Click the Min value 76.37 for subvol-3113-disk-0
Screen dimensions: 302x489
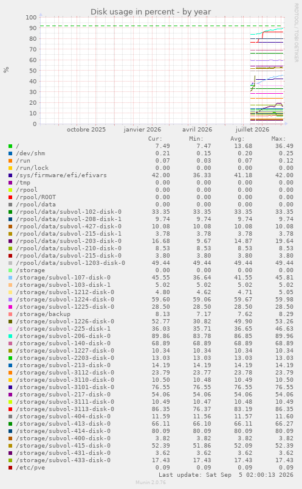click(202, 409)
